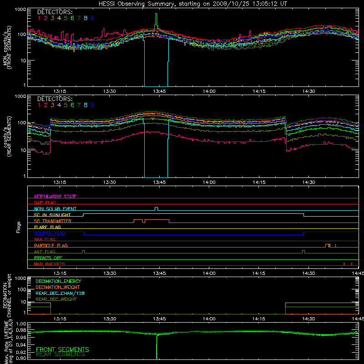Click the 13:45 tick under front segments plot
This screenshot has width=364, height=364.
[x=160, y=91]
